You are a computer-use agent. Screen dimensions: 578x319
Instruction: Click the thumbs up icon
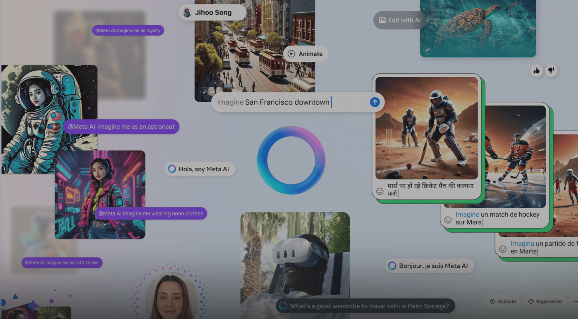(537, 70)
